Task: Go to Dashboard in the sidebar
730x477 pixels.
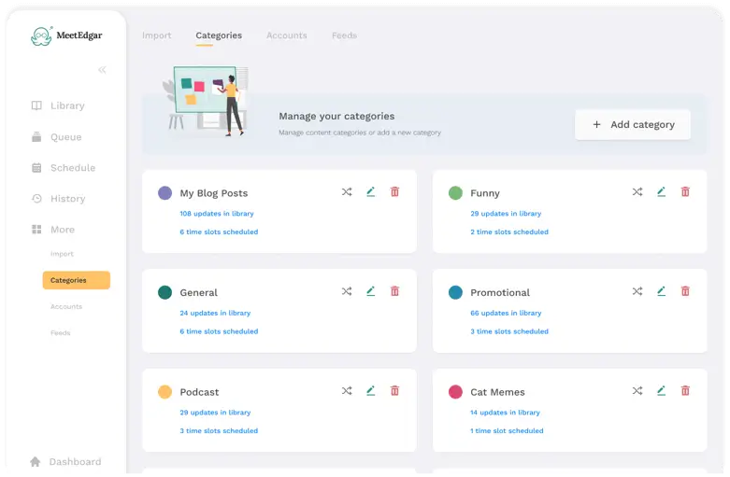Action: pyautogui.click(x=65, y=462)
